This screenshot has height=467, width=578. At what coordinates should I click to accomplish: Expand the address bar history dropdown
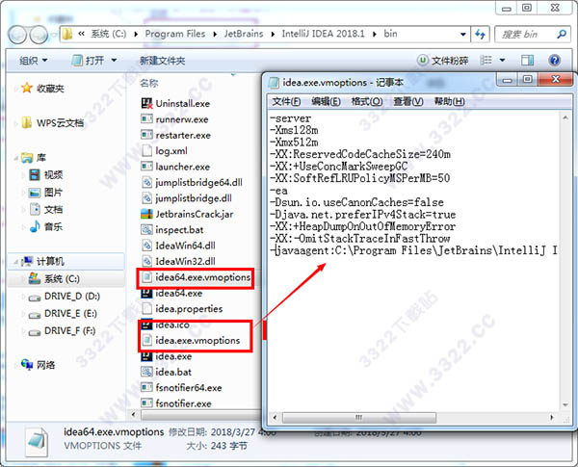pos(463,35)
